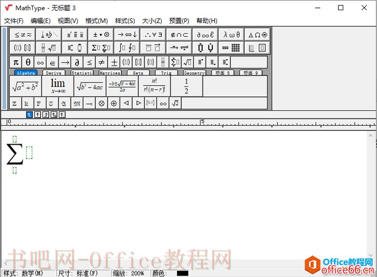Click the lower limit slot of sigma

(15, 170)
